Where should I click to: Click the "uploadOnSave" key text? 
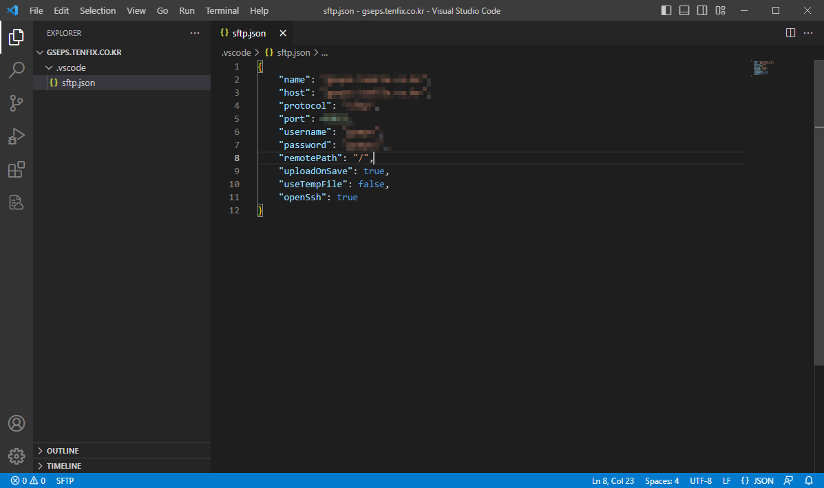316,171
